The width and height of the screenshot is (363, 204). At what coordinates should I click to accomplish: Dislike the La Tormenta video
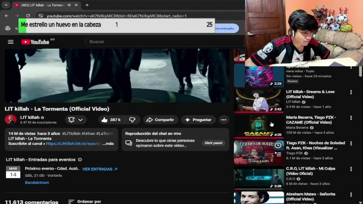pos(132,120)
